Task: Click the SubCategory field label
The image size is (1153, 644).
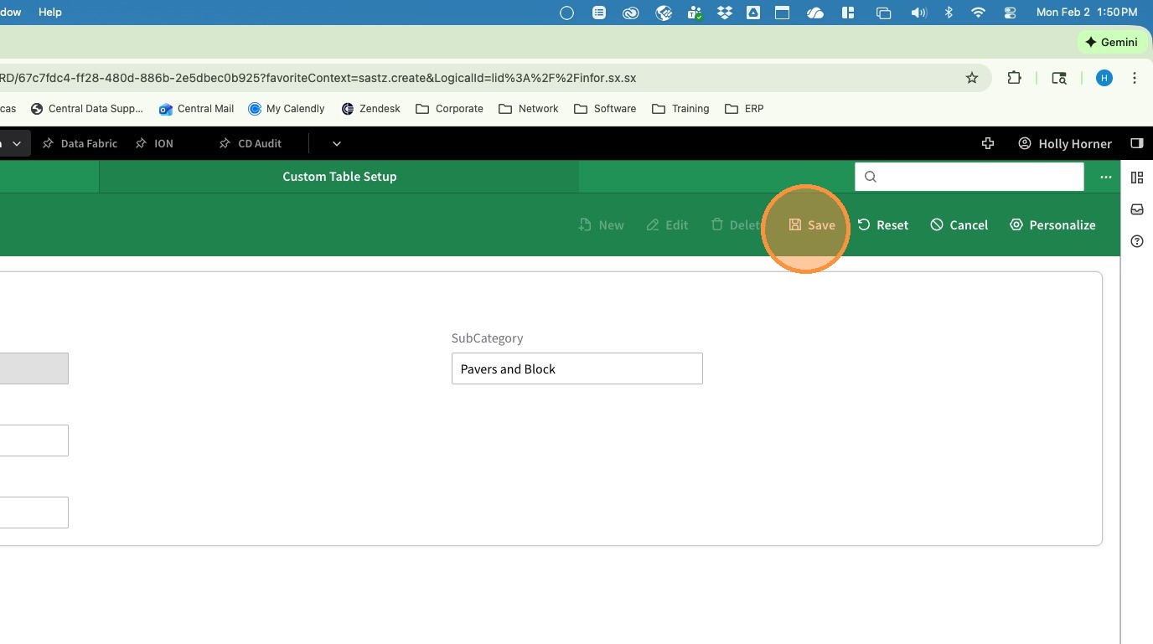Action: tap(487, 337)
